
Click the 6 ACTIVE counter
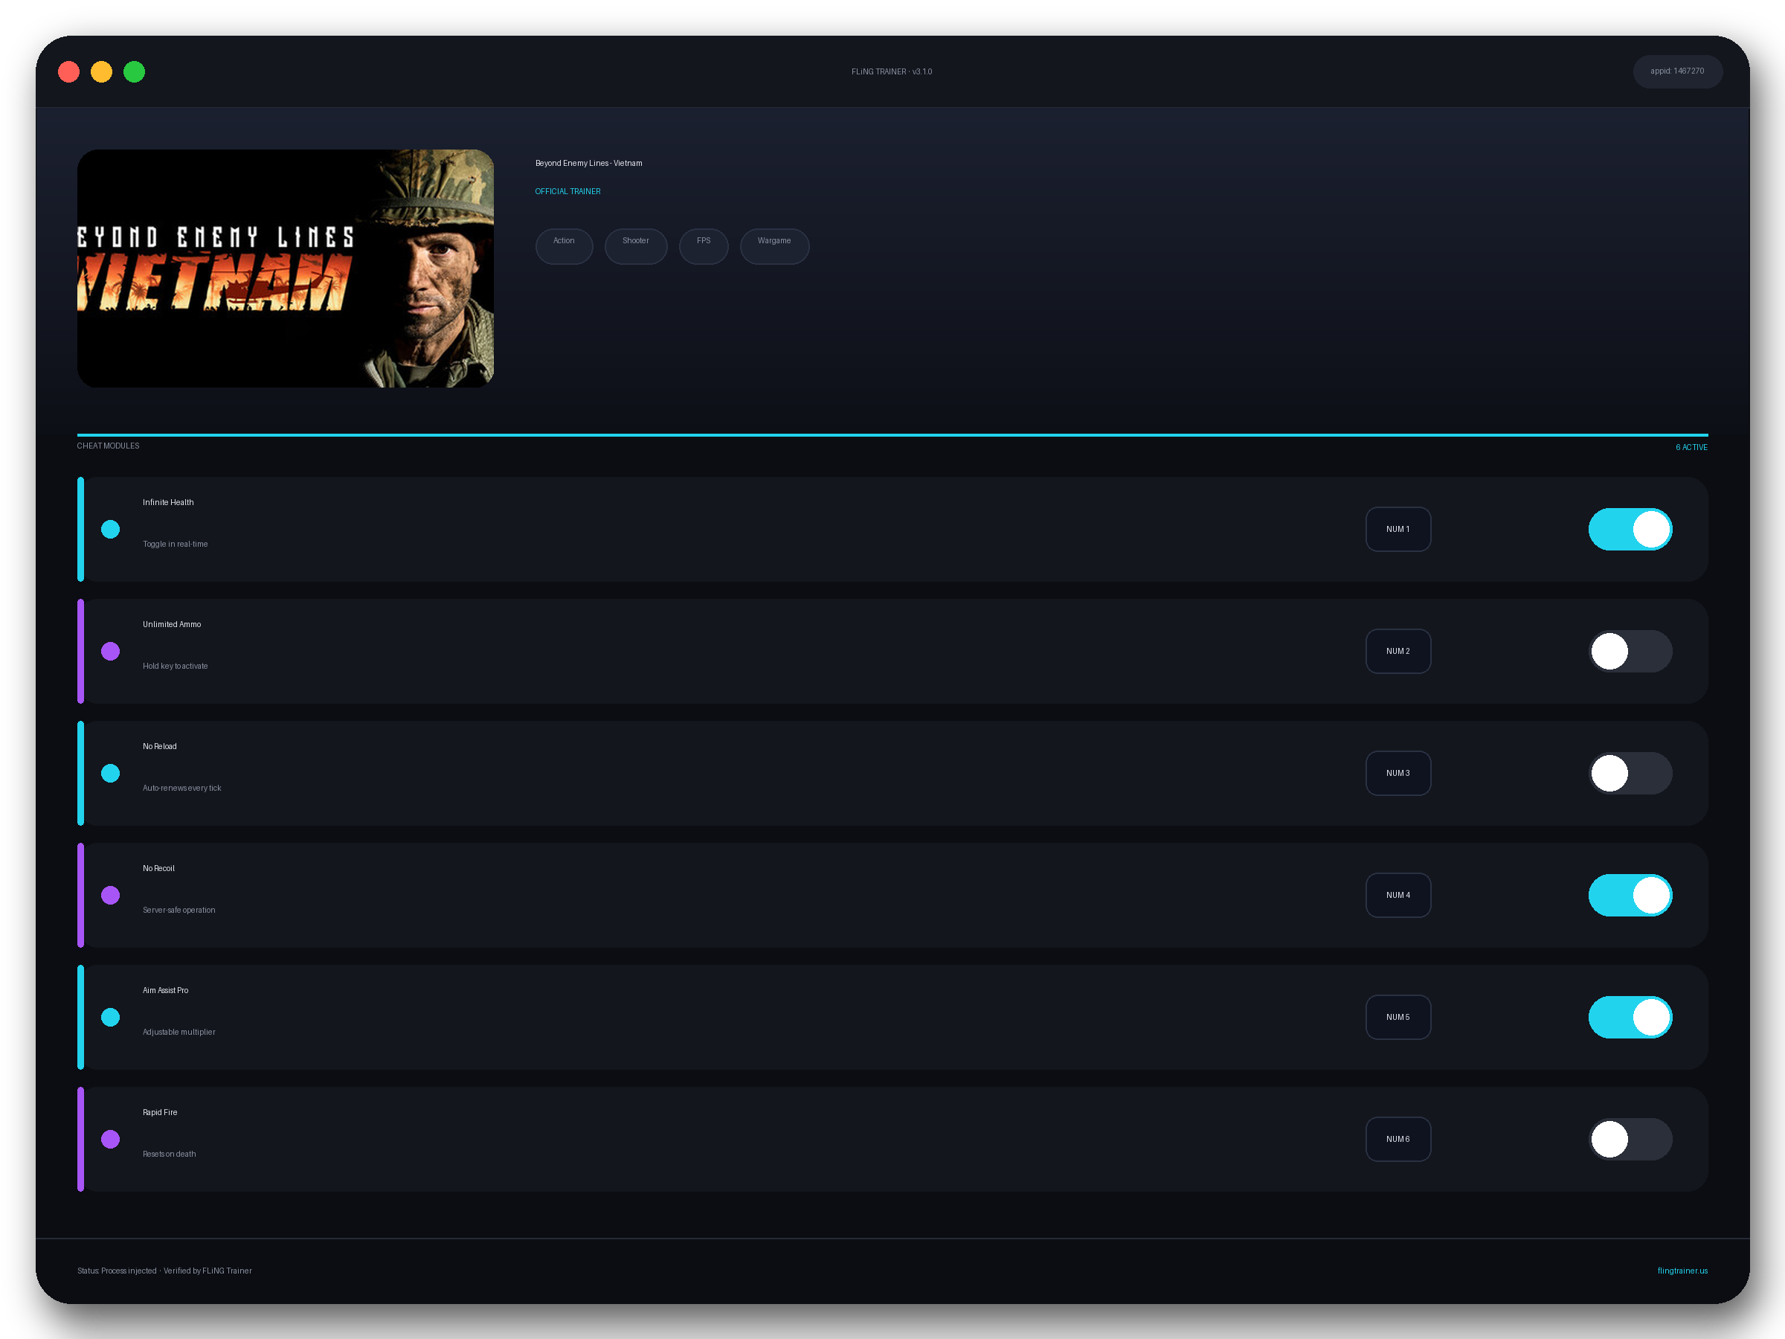click(x=1691, y=447)
